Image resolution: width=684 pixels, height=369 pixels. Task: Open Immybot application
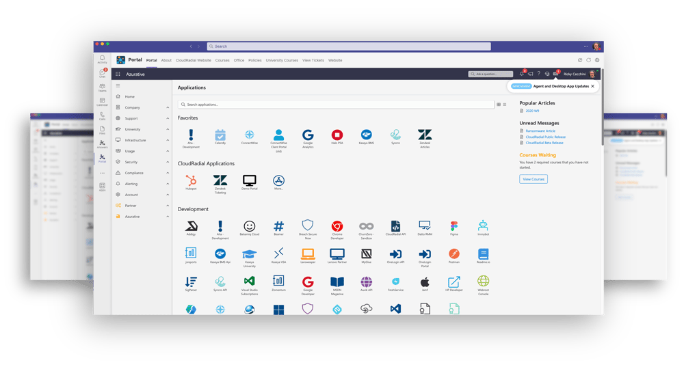pos(484,228)
